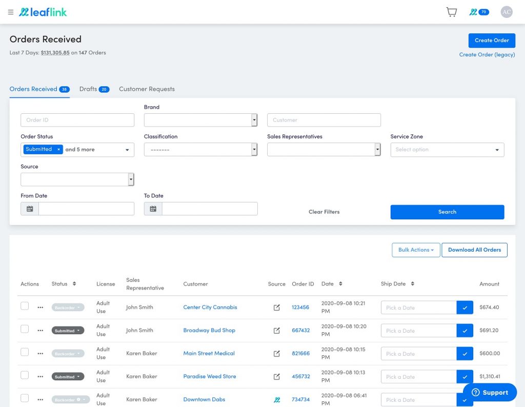Switch to the Customer Requests tab
Screen dimensions: 525x407
pyautogui.click(x=147, y=89)
